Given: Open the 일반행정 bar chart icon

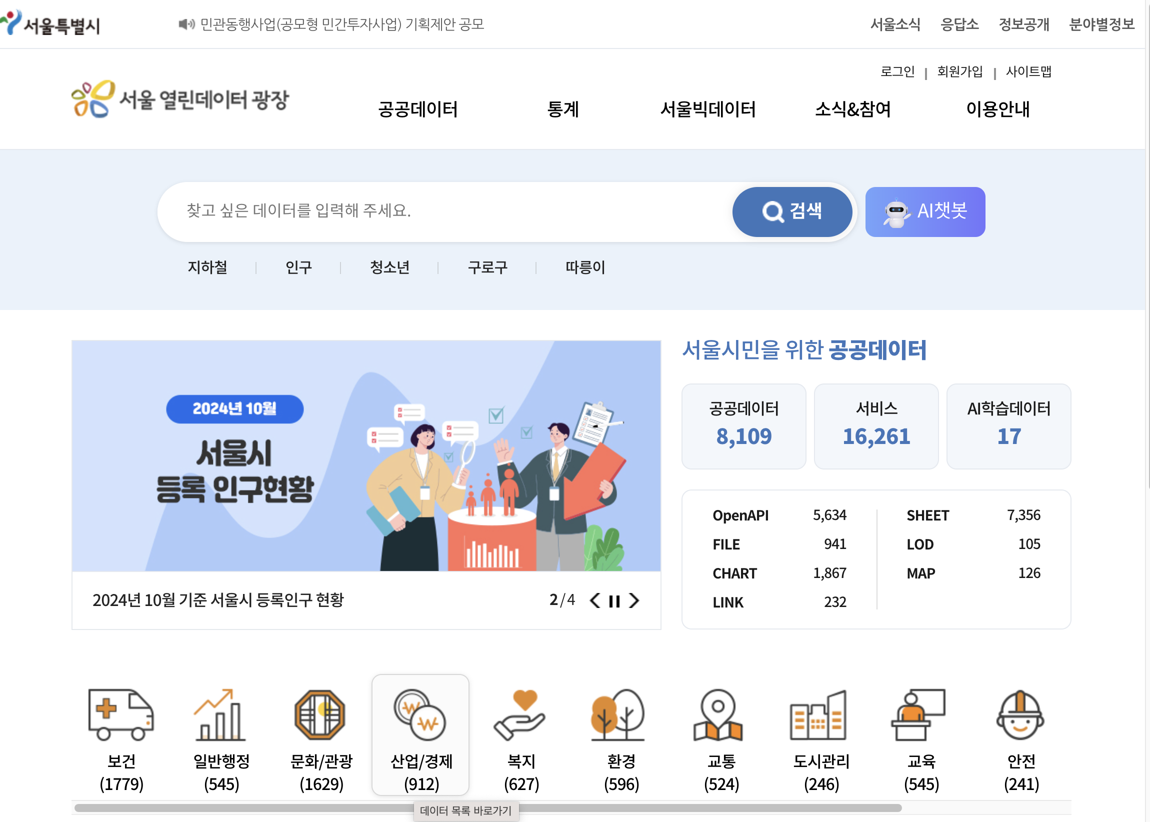Looking at the screenshot, I should (220, 714).
